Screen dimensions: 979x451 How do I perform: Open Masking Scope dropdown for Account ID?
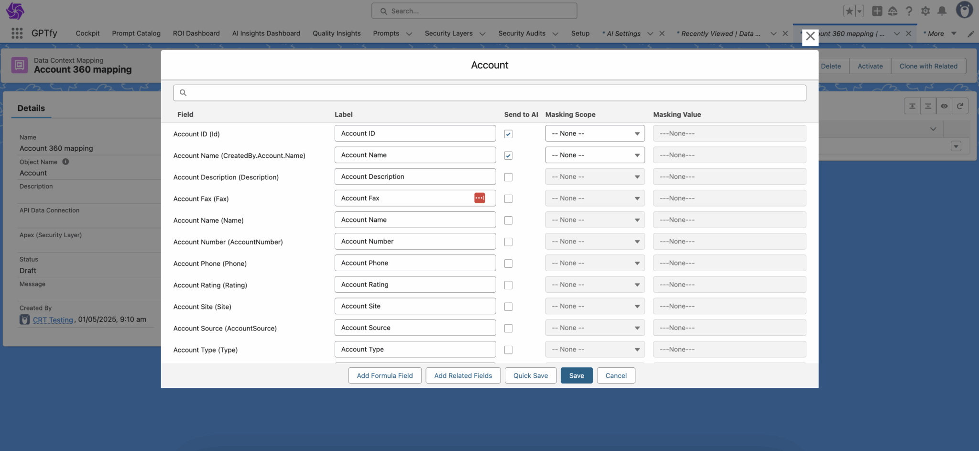tap(595, 133)
